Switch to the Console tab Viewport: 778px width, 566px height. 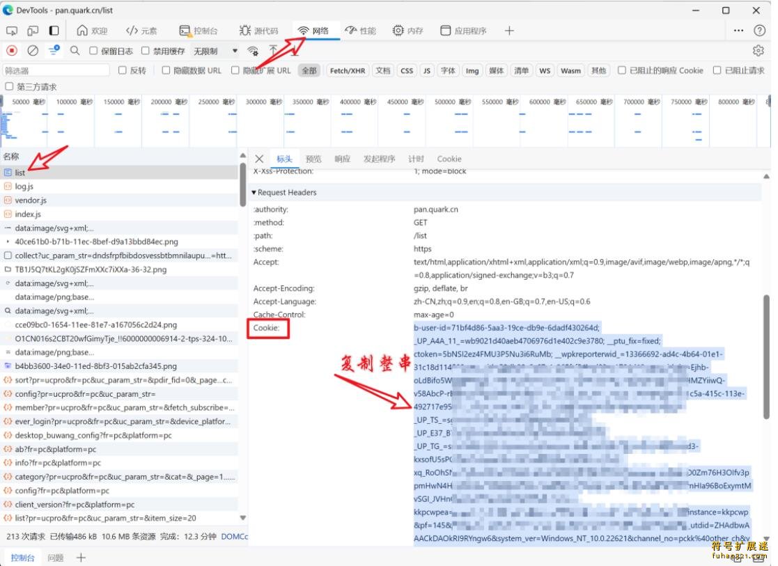199,31
